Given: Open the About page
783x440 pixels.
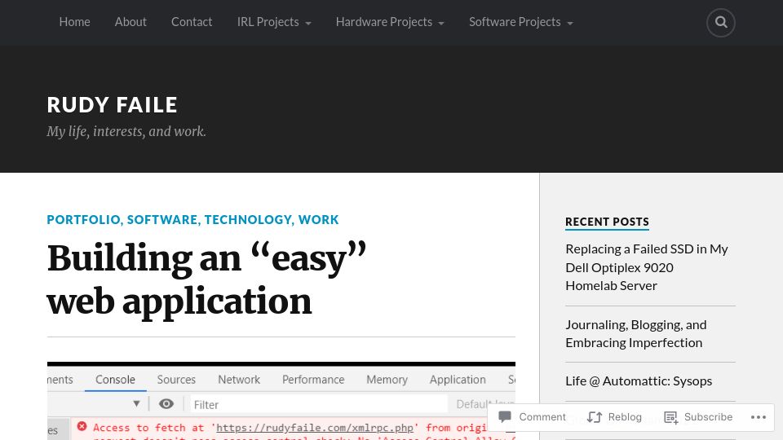Looking at the screenshot, I should (x=130, y=22).
